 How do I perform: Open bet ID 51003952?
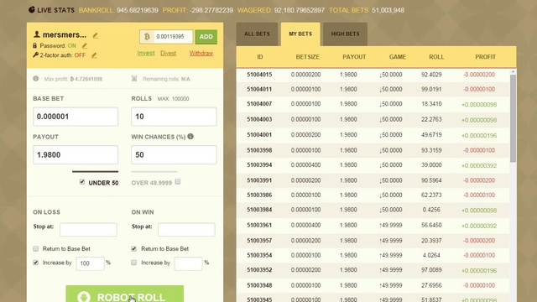(259, 270)
